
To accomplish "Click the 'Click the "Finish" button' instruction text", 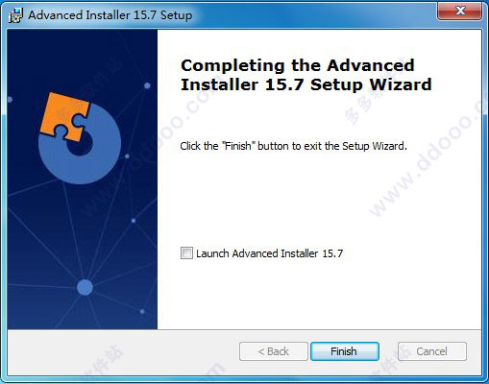I will pyautogui.click(x=293, y=146).
